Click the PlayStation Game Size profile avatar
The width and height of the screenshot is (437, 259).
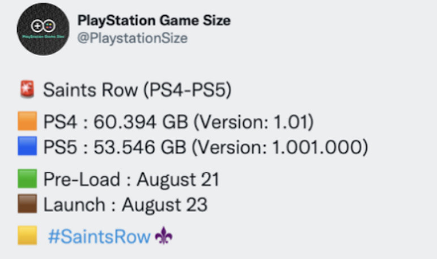tap(43, 32)
